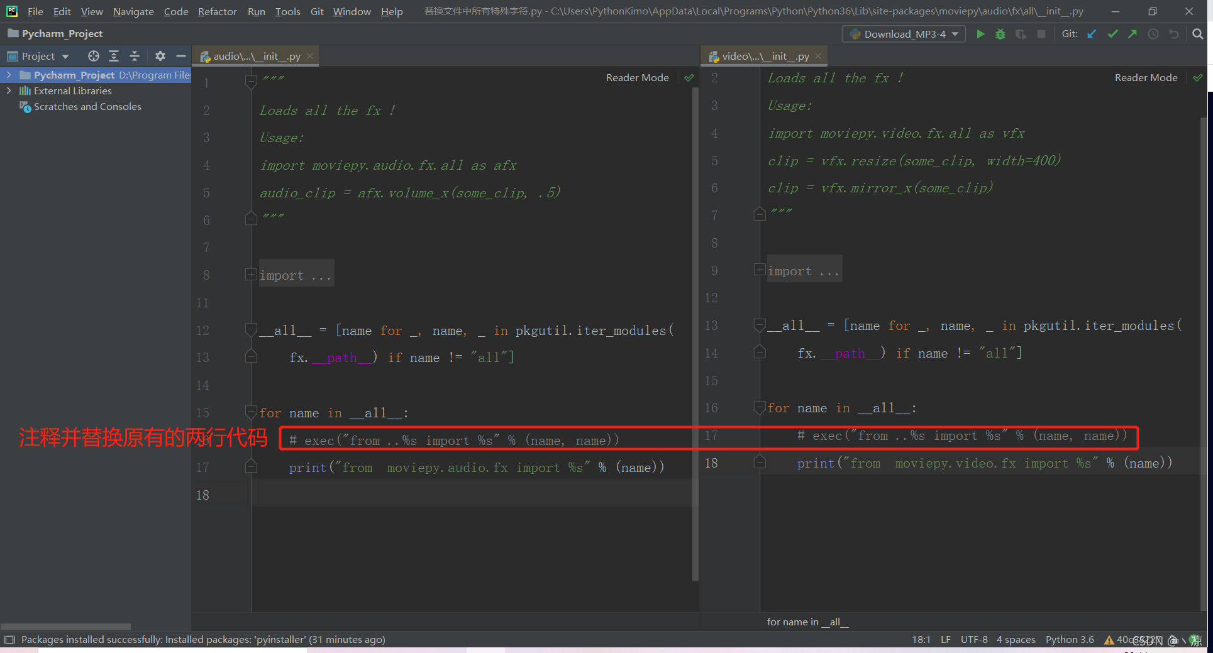The height and width of the screenshot is (653, 1213).
Task: Expand folded import block in right editor
Action: [x=760, y=270]
